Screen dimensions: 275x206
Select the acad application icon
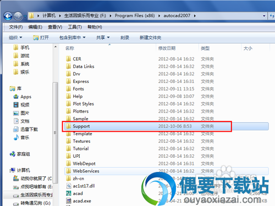(x=68, y=193)
